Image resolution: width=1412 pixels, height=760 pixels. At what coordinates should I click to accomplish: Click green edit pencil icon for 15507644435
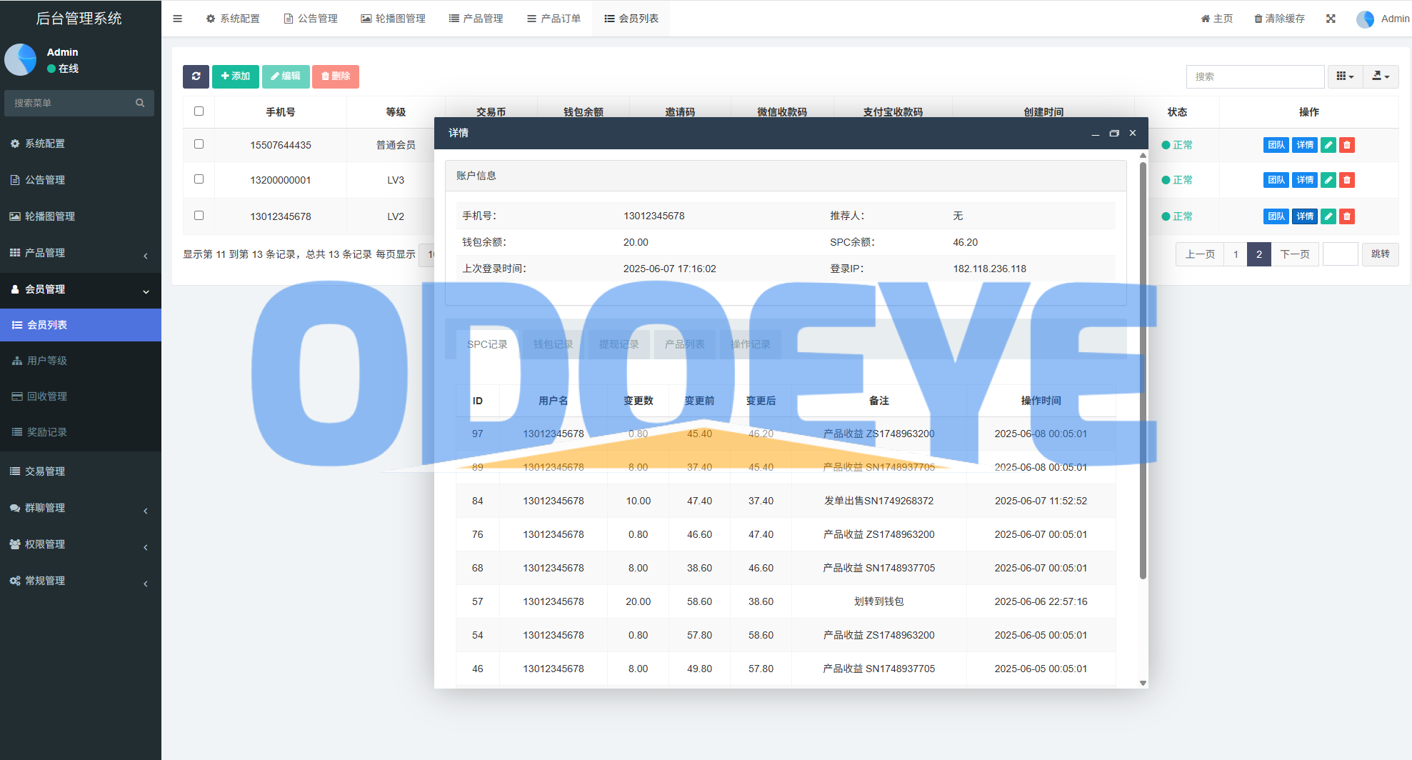[1328, 145]
